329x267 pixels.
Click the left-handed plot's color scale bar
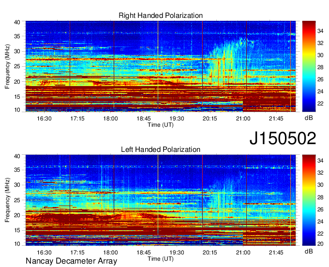(309, 200)
